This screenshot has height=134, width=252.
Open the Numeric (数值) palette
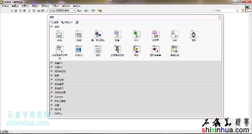click(117, 34)
